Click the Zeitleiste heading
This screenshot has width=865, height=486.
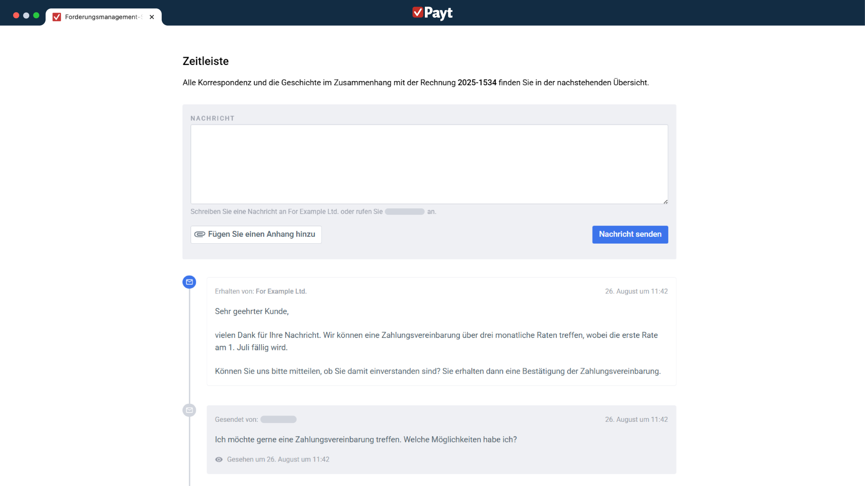206,61
